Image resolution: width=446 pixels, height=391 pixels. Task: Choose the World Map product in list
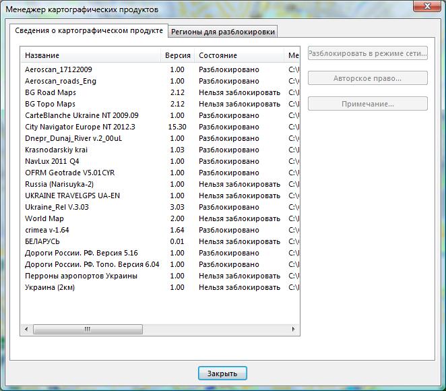point(44,218)
